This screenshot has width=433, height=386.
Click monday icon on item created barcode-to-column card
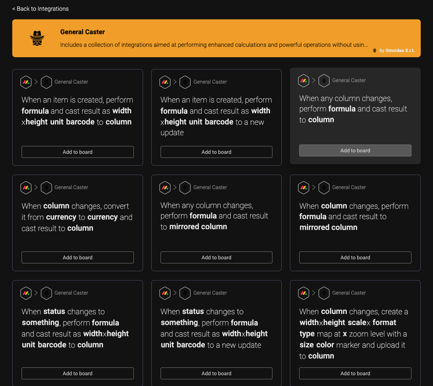tap(26, 82)
